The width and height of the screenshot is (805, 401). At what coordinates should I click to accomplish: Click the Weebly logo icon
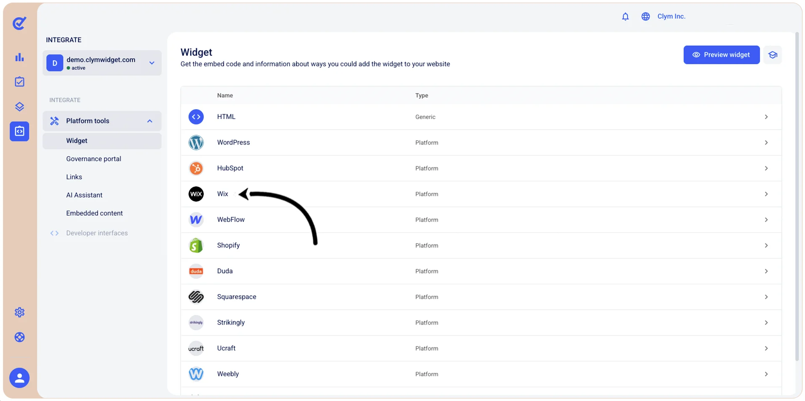point(196,374)
